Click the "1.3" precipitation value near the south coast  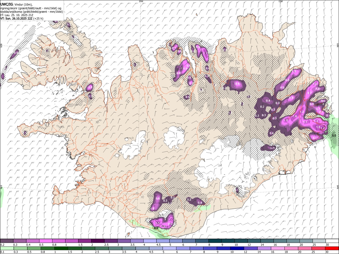point(157,224)
